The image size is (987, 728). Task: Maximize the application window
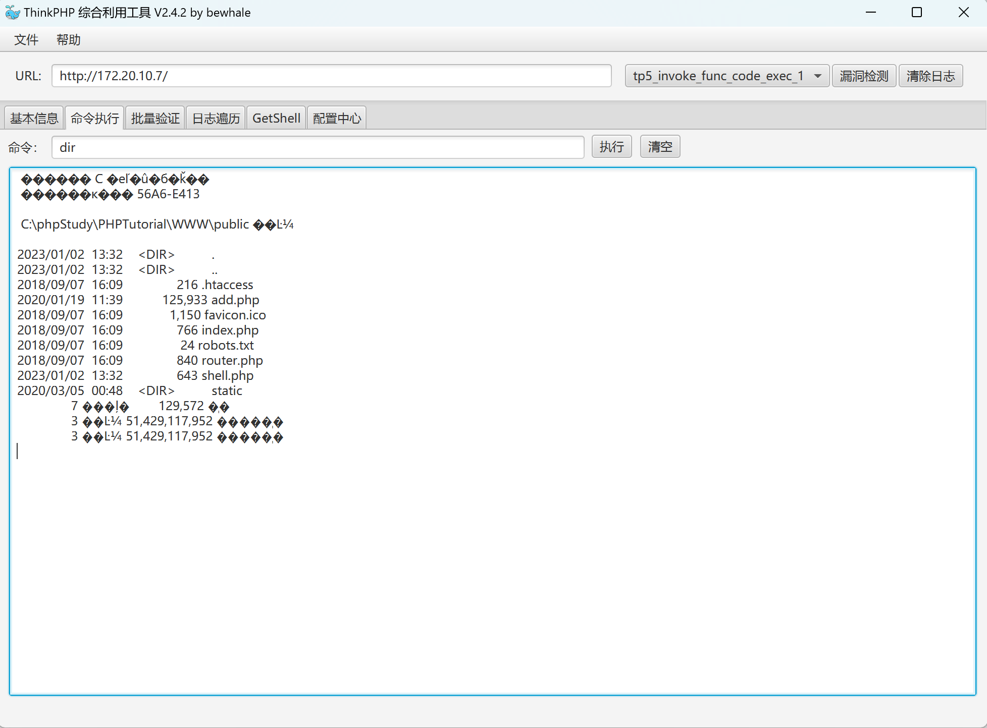click(917, 13)
